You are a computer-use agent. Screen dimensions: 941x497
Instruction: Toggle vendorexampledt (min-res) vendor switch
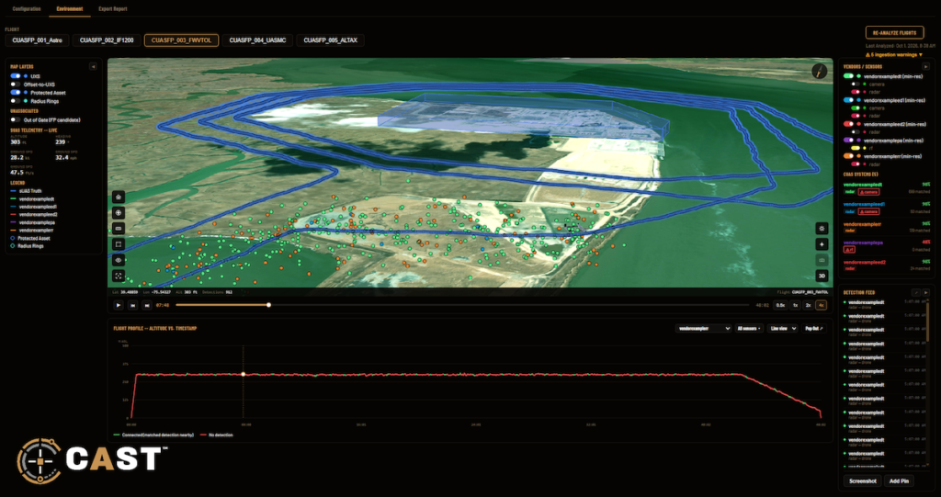848,76
